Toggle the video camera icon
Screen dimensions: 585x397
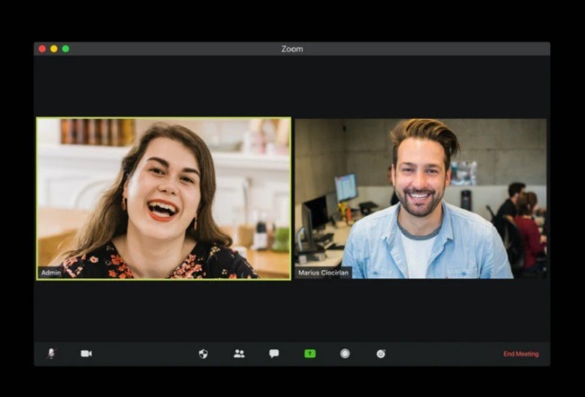(x=86, y=354)
